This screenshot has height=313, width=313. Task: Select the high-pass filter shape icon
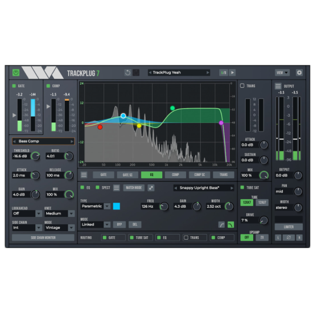[221, 225]
